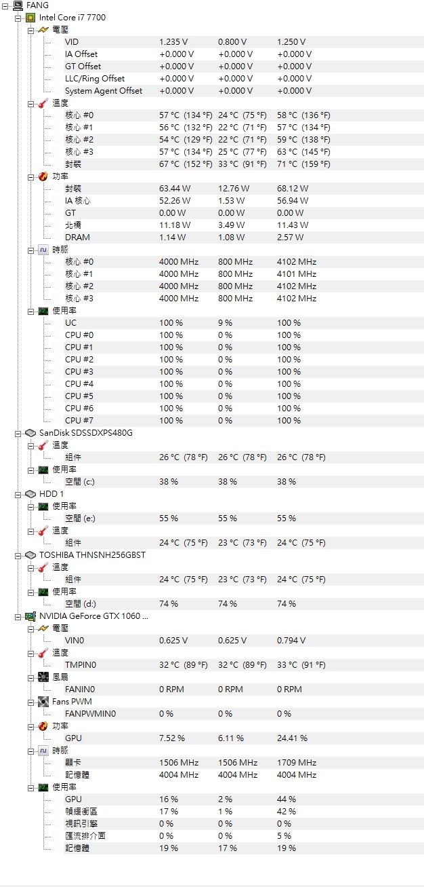Click the Intel Core i7 7700 CPU icon
This screenshot has height=887, width=424.
click(30, 18)
